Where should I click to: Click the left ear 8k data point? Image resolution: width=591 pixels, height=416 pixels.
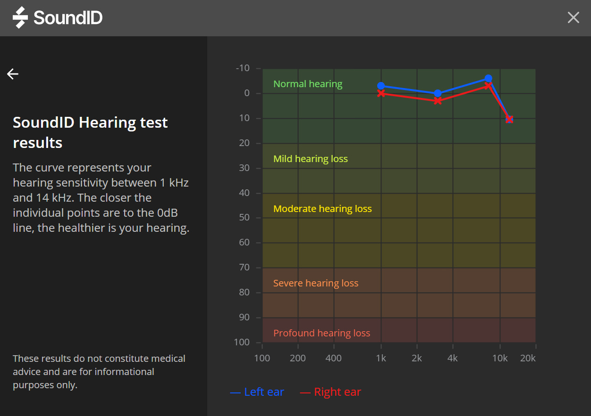488,78
